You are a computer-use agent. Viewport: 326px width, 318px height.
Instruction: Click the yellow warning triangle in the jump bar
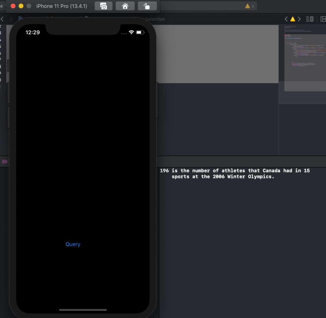(x=293, y=19)
